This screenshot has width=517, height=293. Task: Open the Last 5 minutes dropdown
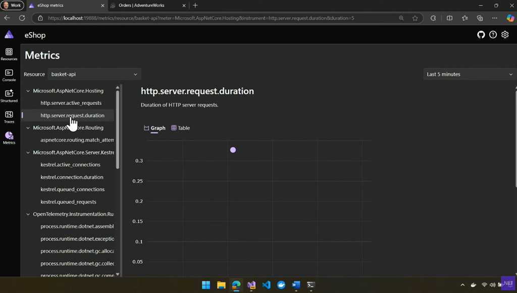point(470,74)
